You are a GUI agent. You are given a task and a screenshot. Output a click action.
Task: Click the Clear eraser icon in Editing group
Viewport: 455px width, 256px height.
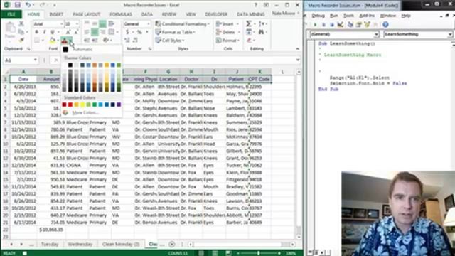pyautogui.click(x=249, y=41)
